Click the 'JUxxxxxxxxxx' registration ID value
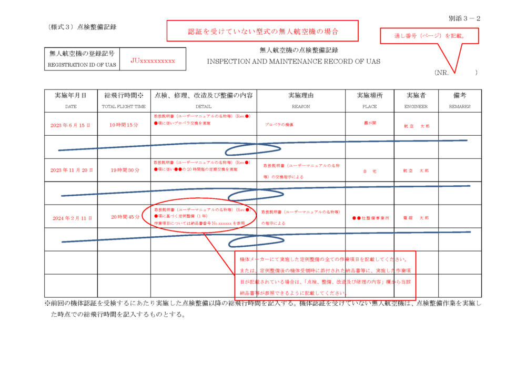Image resolution: width=526 pixels, height=372 pixels. click(153, 61)
